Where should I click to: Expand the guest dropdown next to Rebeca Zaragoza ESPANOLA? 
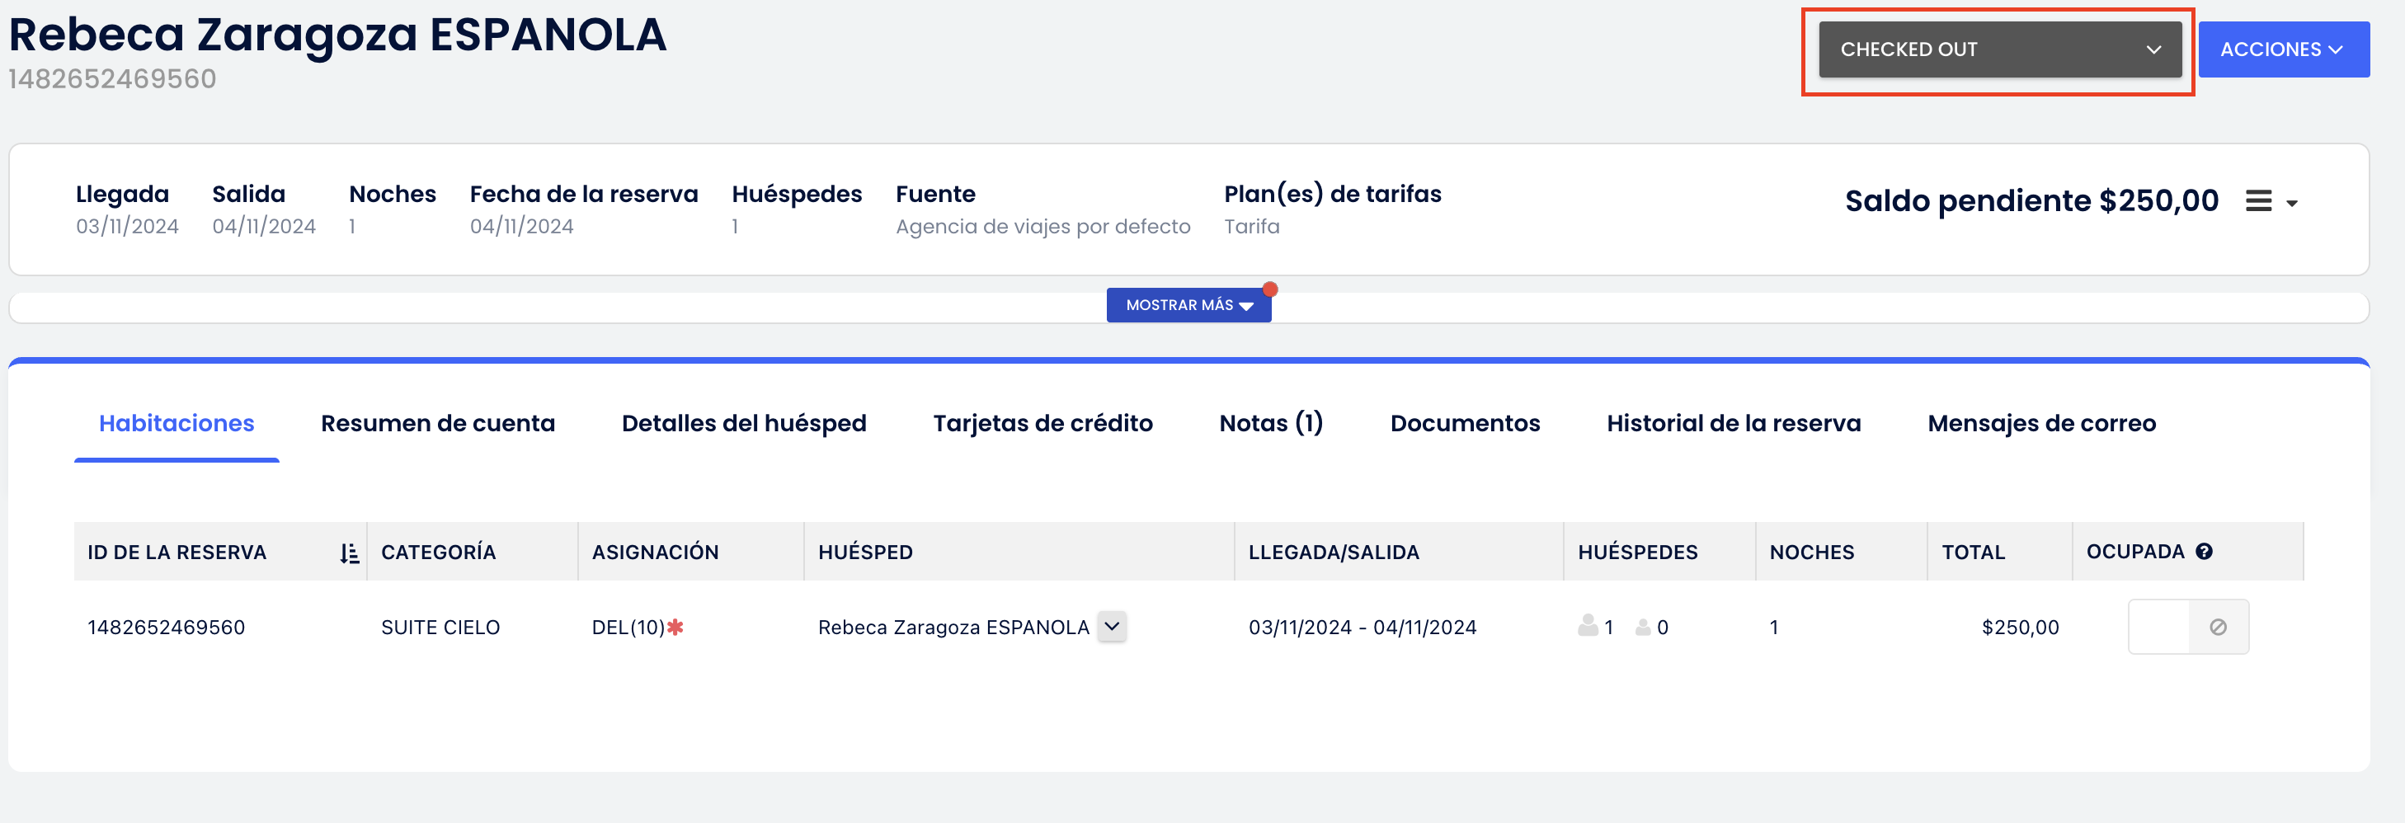(x=1112, y=626)
